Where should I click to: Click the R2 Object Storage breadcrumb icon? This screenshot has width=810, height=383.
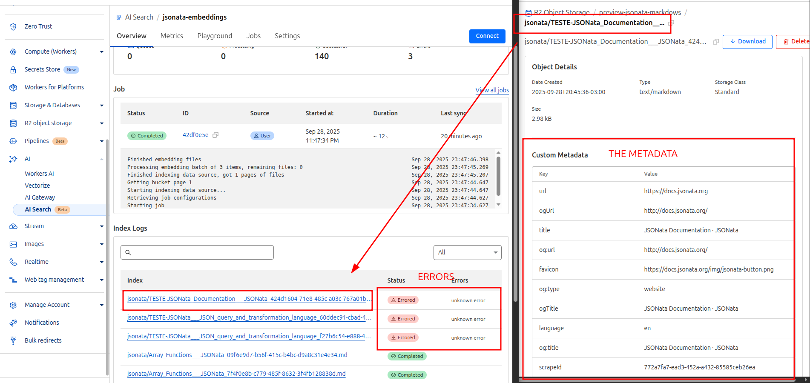point(529,13)
